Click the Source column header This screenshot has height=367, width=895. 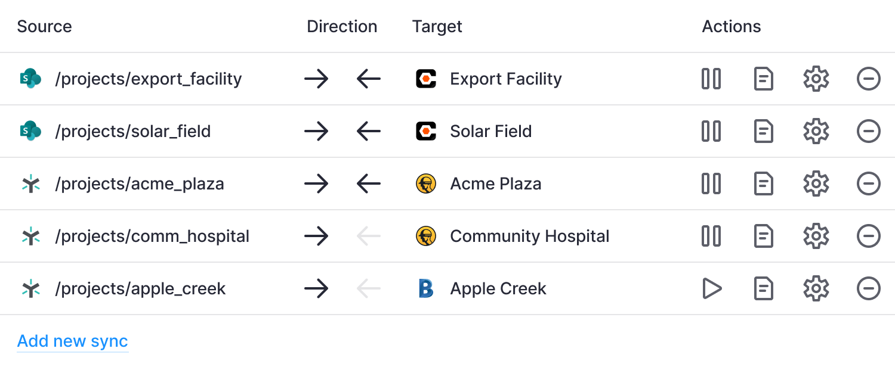click(x=45, y=26)
